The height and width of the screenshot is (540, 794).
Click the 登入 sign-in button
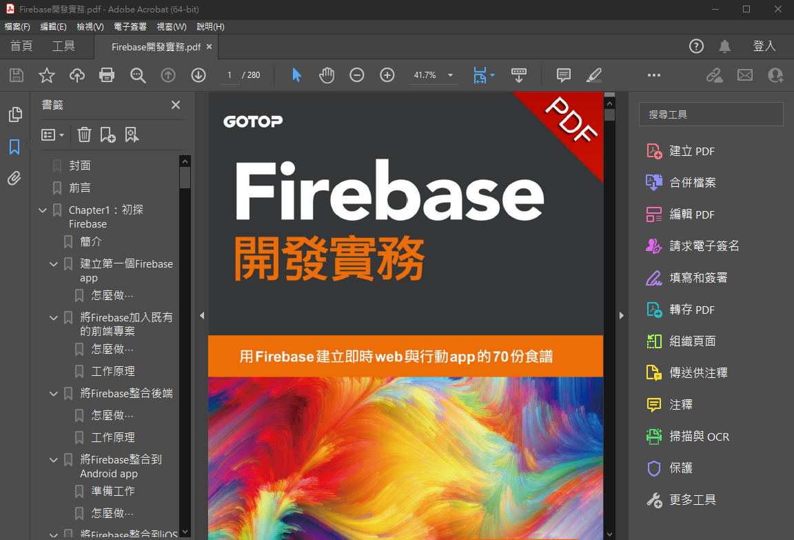pyautogui.click(x=764, y=47)
